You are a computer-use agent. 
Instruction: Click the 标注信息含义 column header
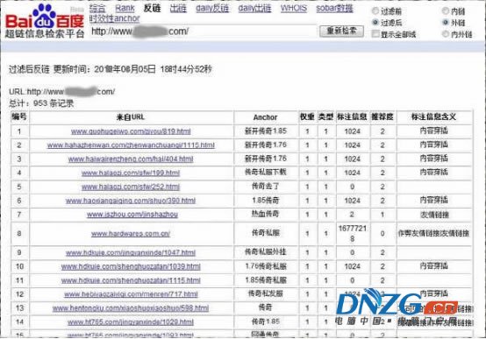click(433, 117)
